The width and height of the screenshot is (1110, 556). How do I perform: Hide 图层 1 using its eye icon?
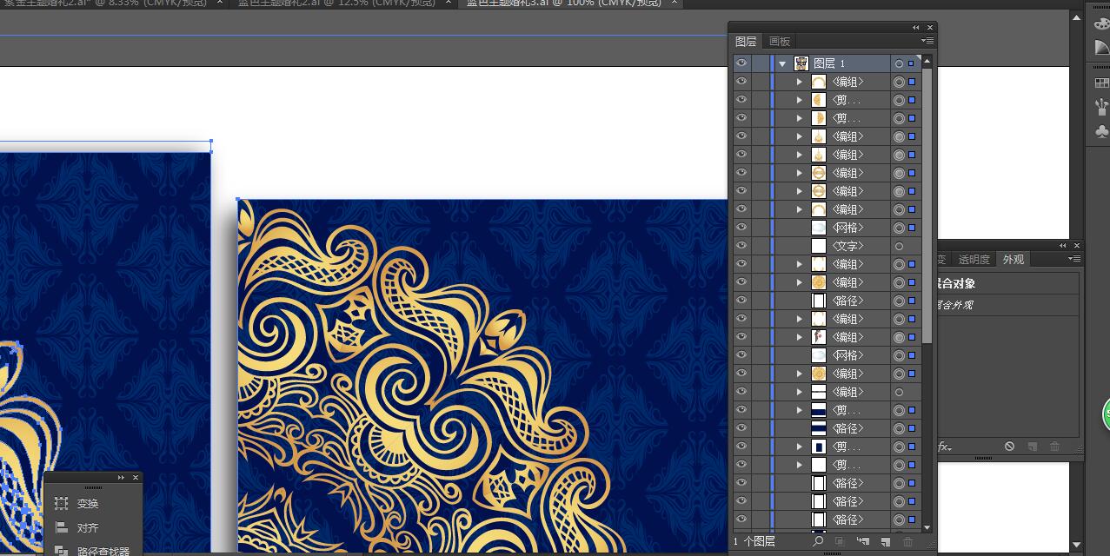[741, 63]
